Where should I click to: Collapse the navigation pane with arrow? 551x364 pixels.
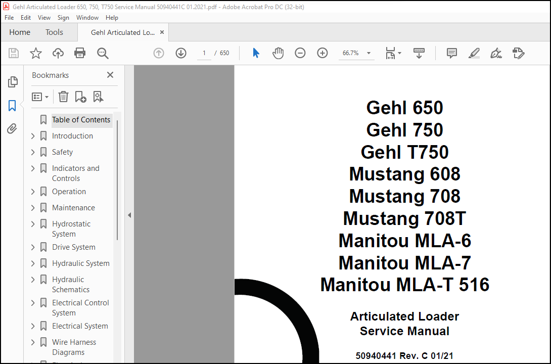(129, 215)
